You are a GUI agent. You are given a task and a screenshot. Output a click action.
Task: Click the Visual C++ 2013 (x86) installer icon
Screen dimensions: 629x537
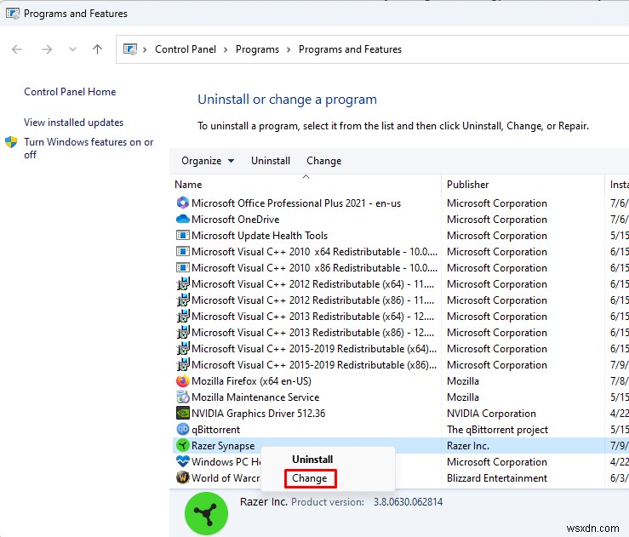(182, 332)
